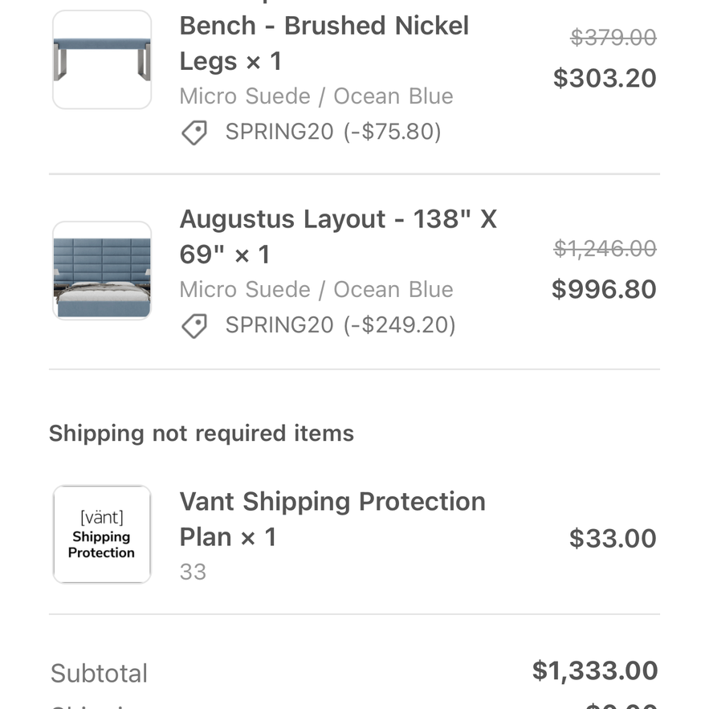The width and height of the screenshot is (709, 709).
Task: Click the crossed-out $1,246.00 price
Action: [605, 248]
